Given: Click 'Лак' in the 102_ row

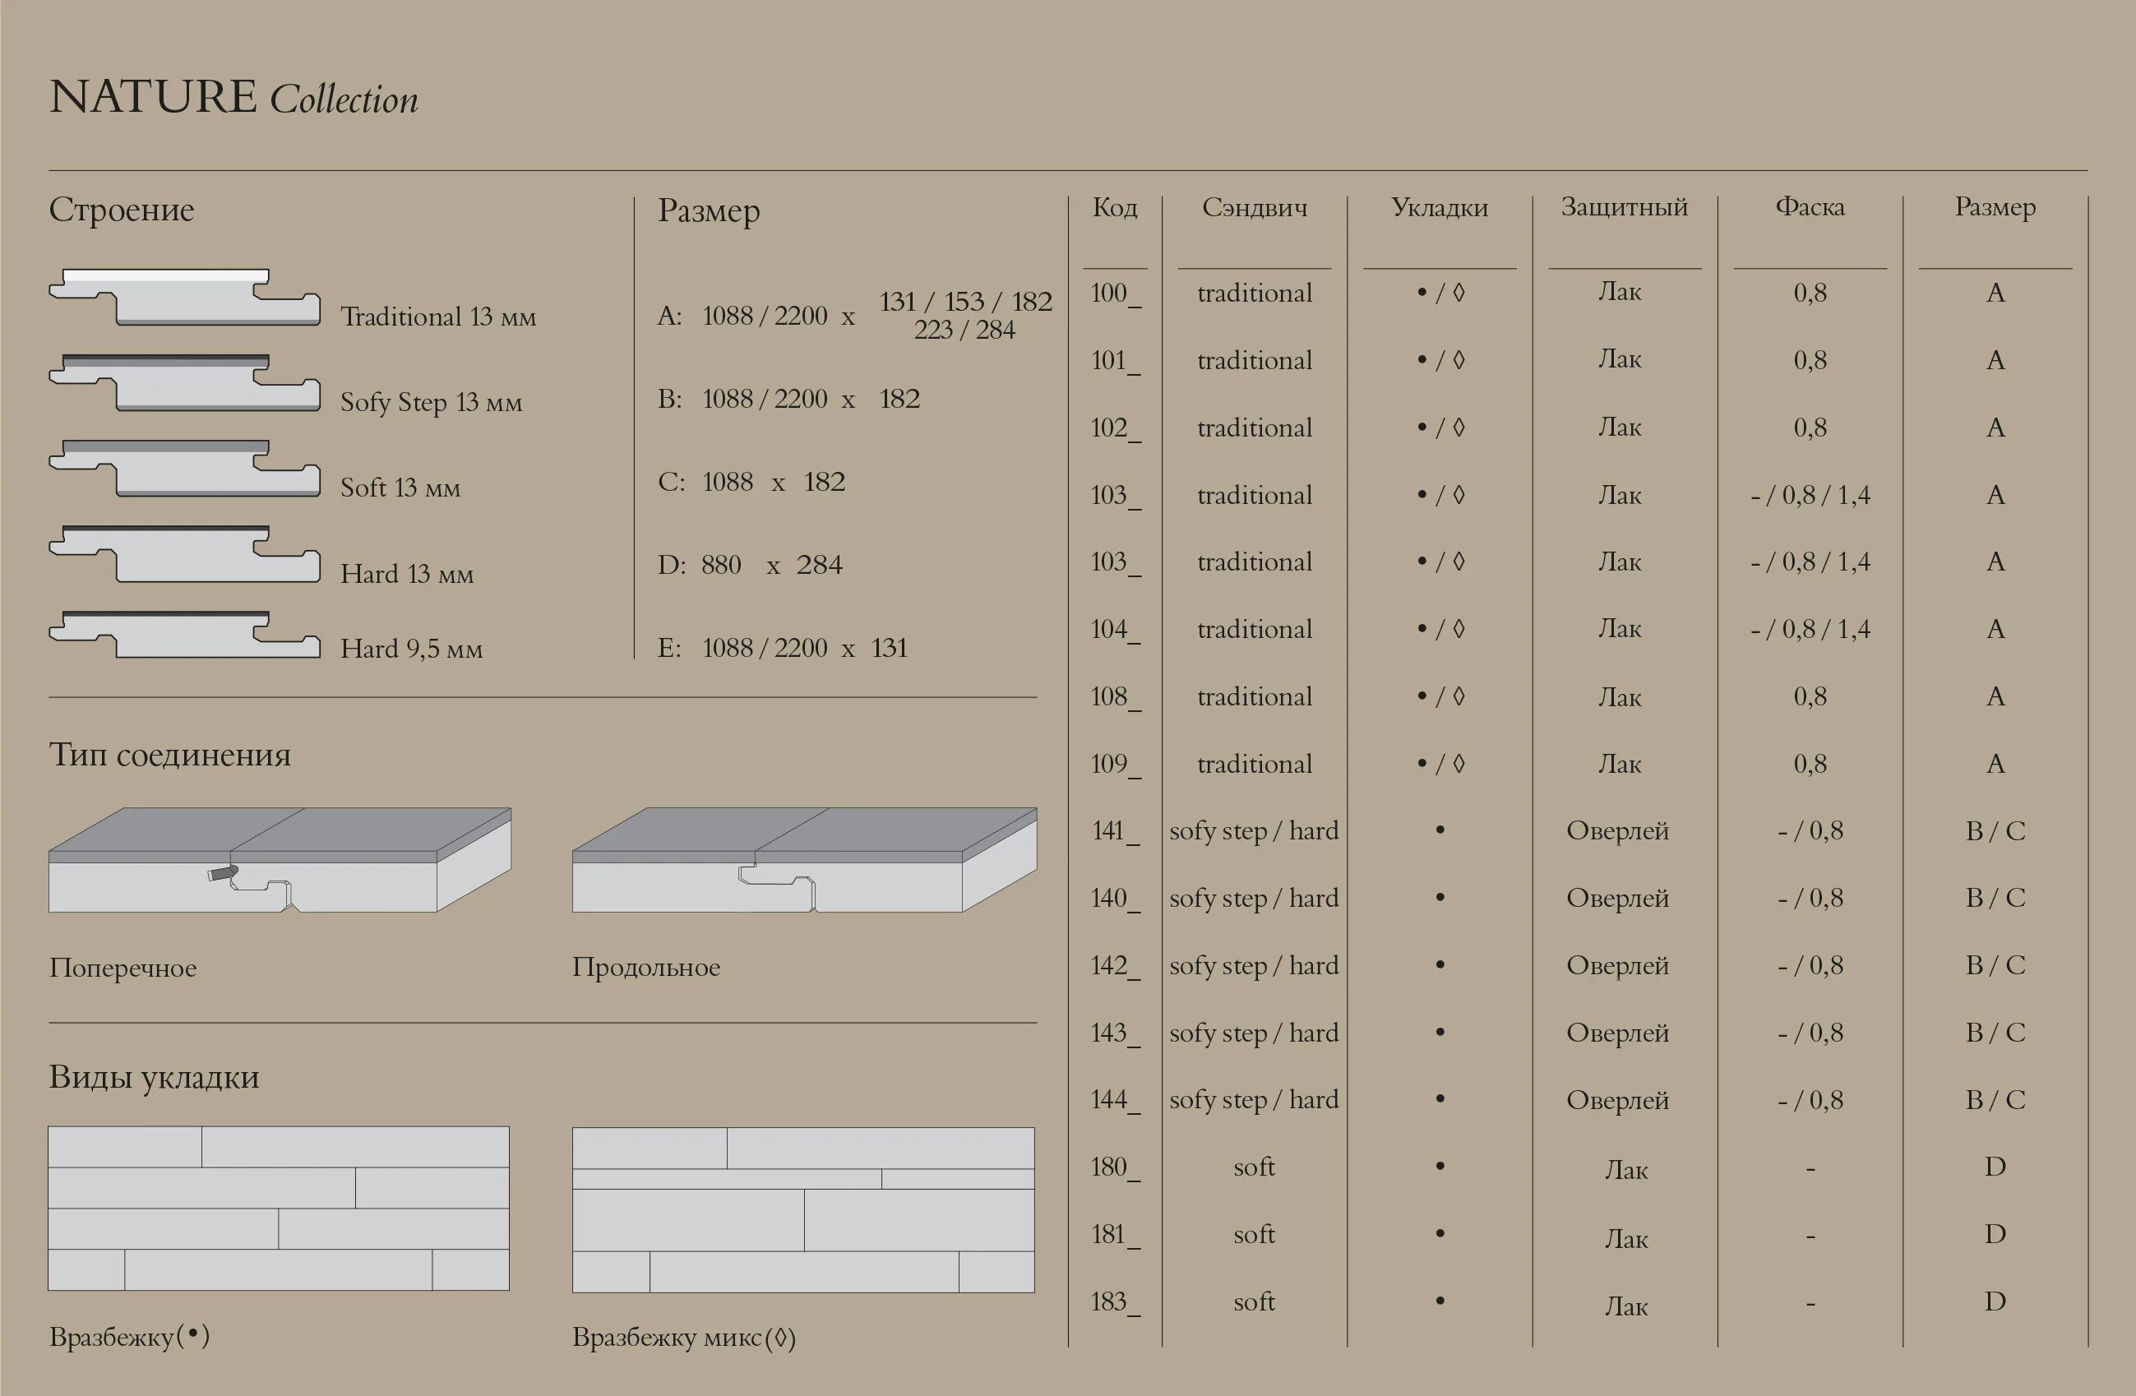Looking at the screenshot, I should 1620,428.
